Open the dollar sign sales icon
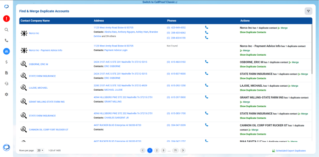The height and width of the screenshot is (157, 319). point(6,62)
